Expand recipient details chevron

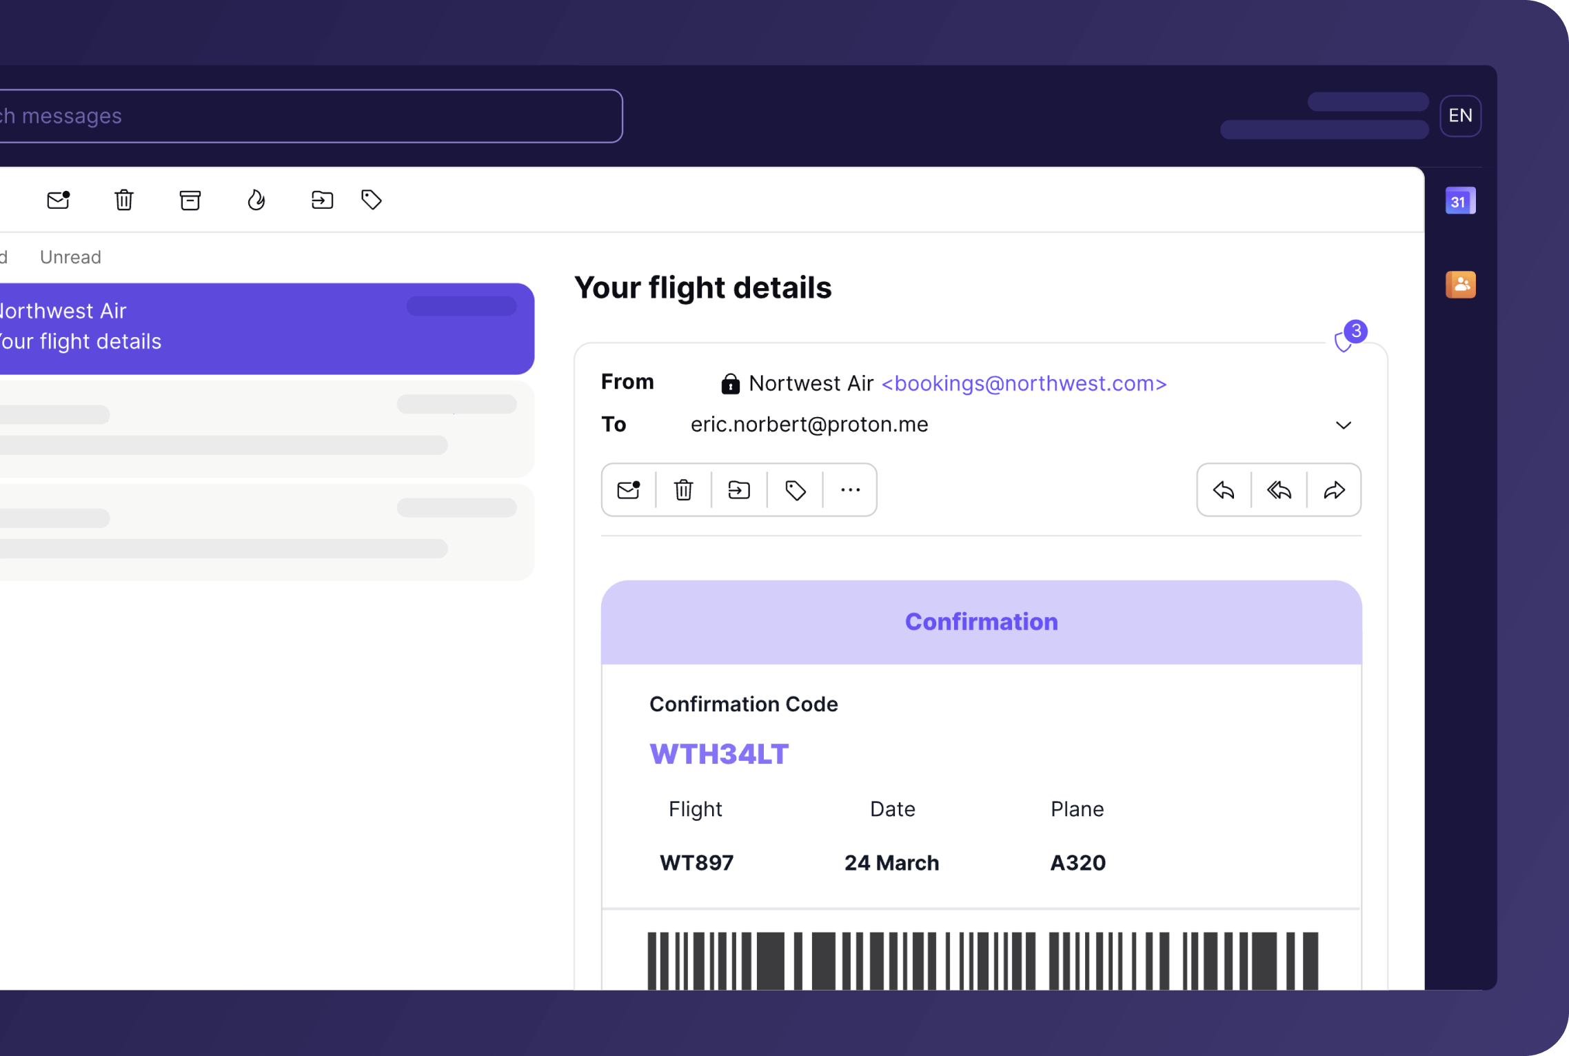pyautogui.click(x=1343, y=425)
